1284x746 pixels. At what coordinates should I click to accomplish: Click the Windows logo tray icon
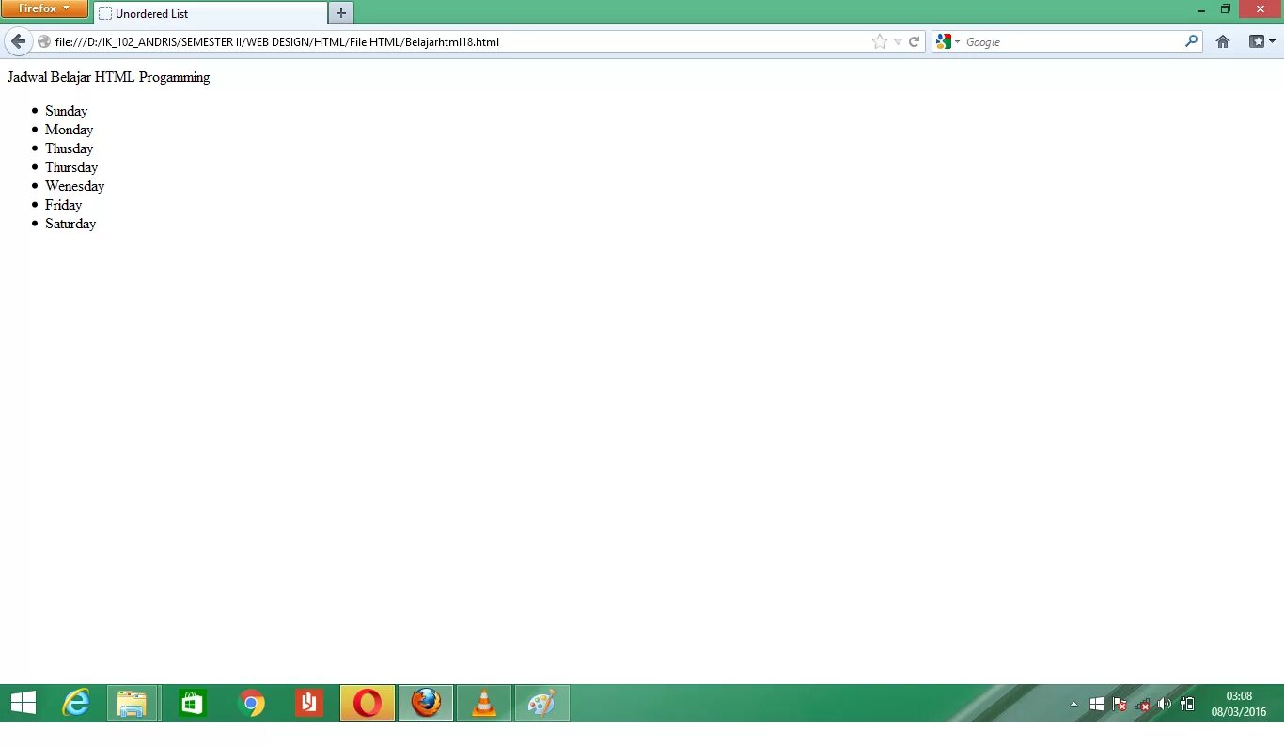click(1097, 704)
